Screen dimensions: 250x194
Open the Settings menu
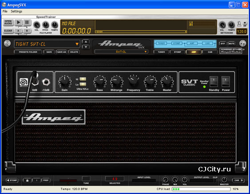coord(16,11)
